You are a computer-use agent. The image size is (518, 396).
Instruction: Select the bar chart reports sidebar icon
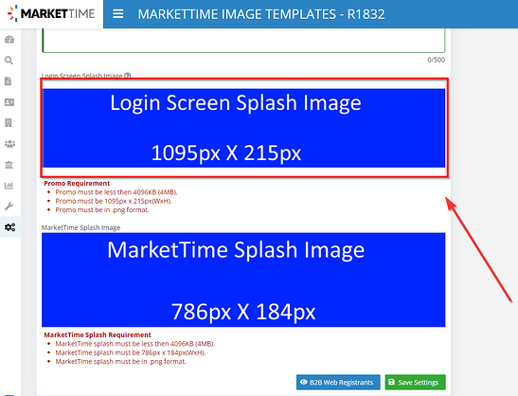pos(9,186)
